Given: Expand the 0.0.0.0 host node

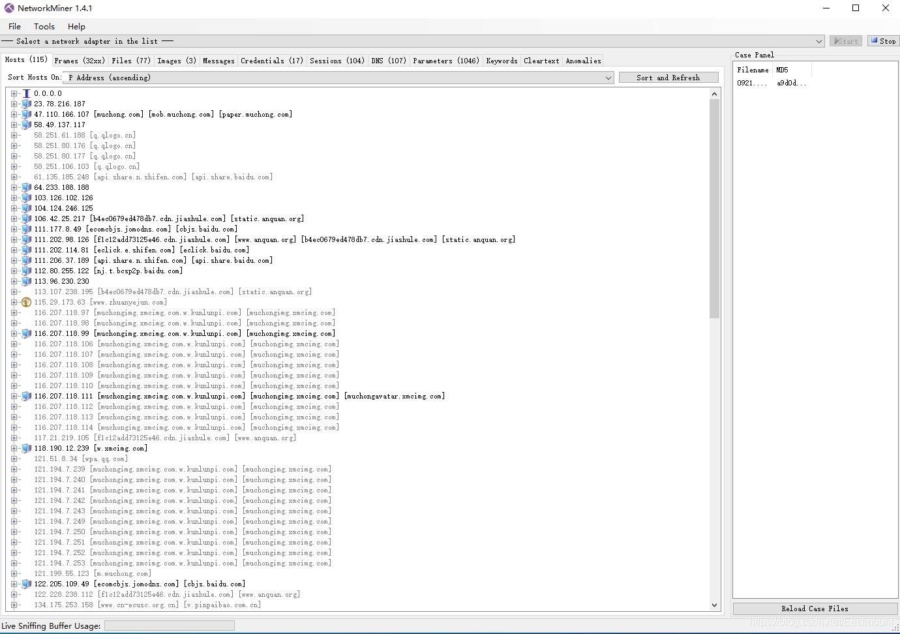Looking at the screenshot, I should pyautogui.click(x=14, y=93).
